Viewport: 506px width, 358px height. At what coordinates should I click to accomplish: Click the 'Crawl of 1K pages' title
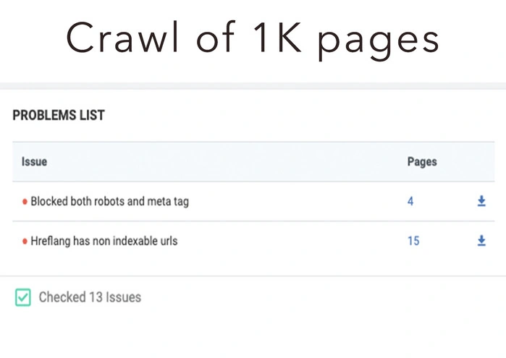point(253,39)
